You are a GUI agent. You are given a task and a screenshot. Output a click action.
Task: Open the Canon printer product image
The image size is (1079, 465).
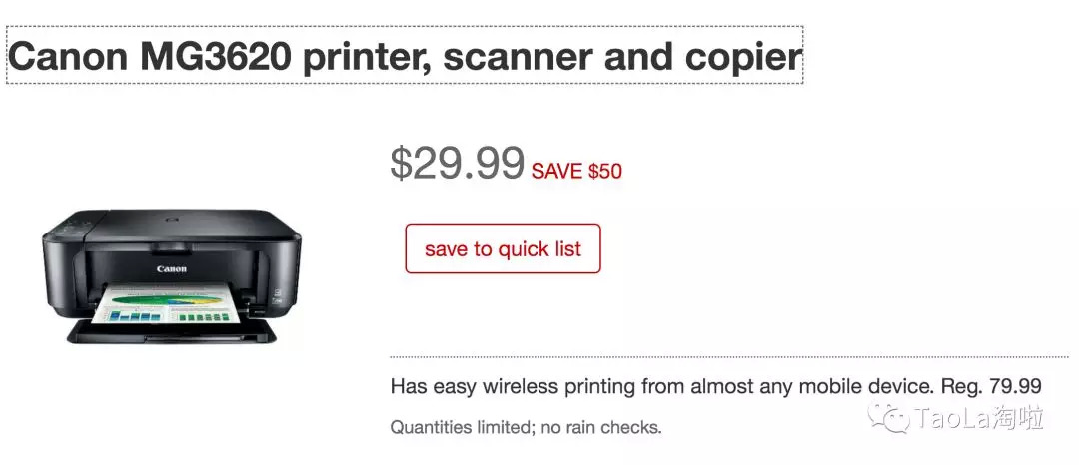[x=171, y=277]
